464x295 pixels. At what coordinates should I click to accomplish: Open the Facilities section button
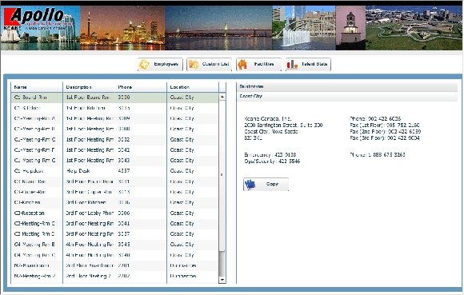click(258, 64)
